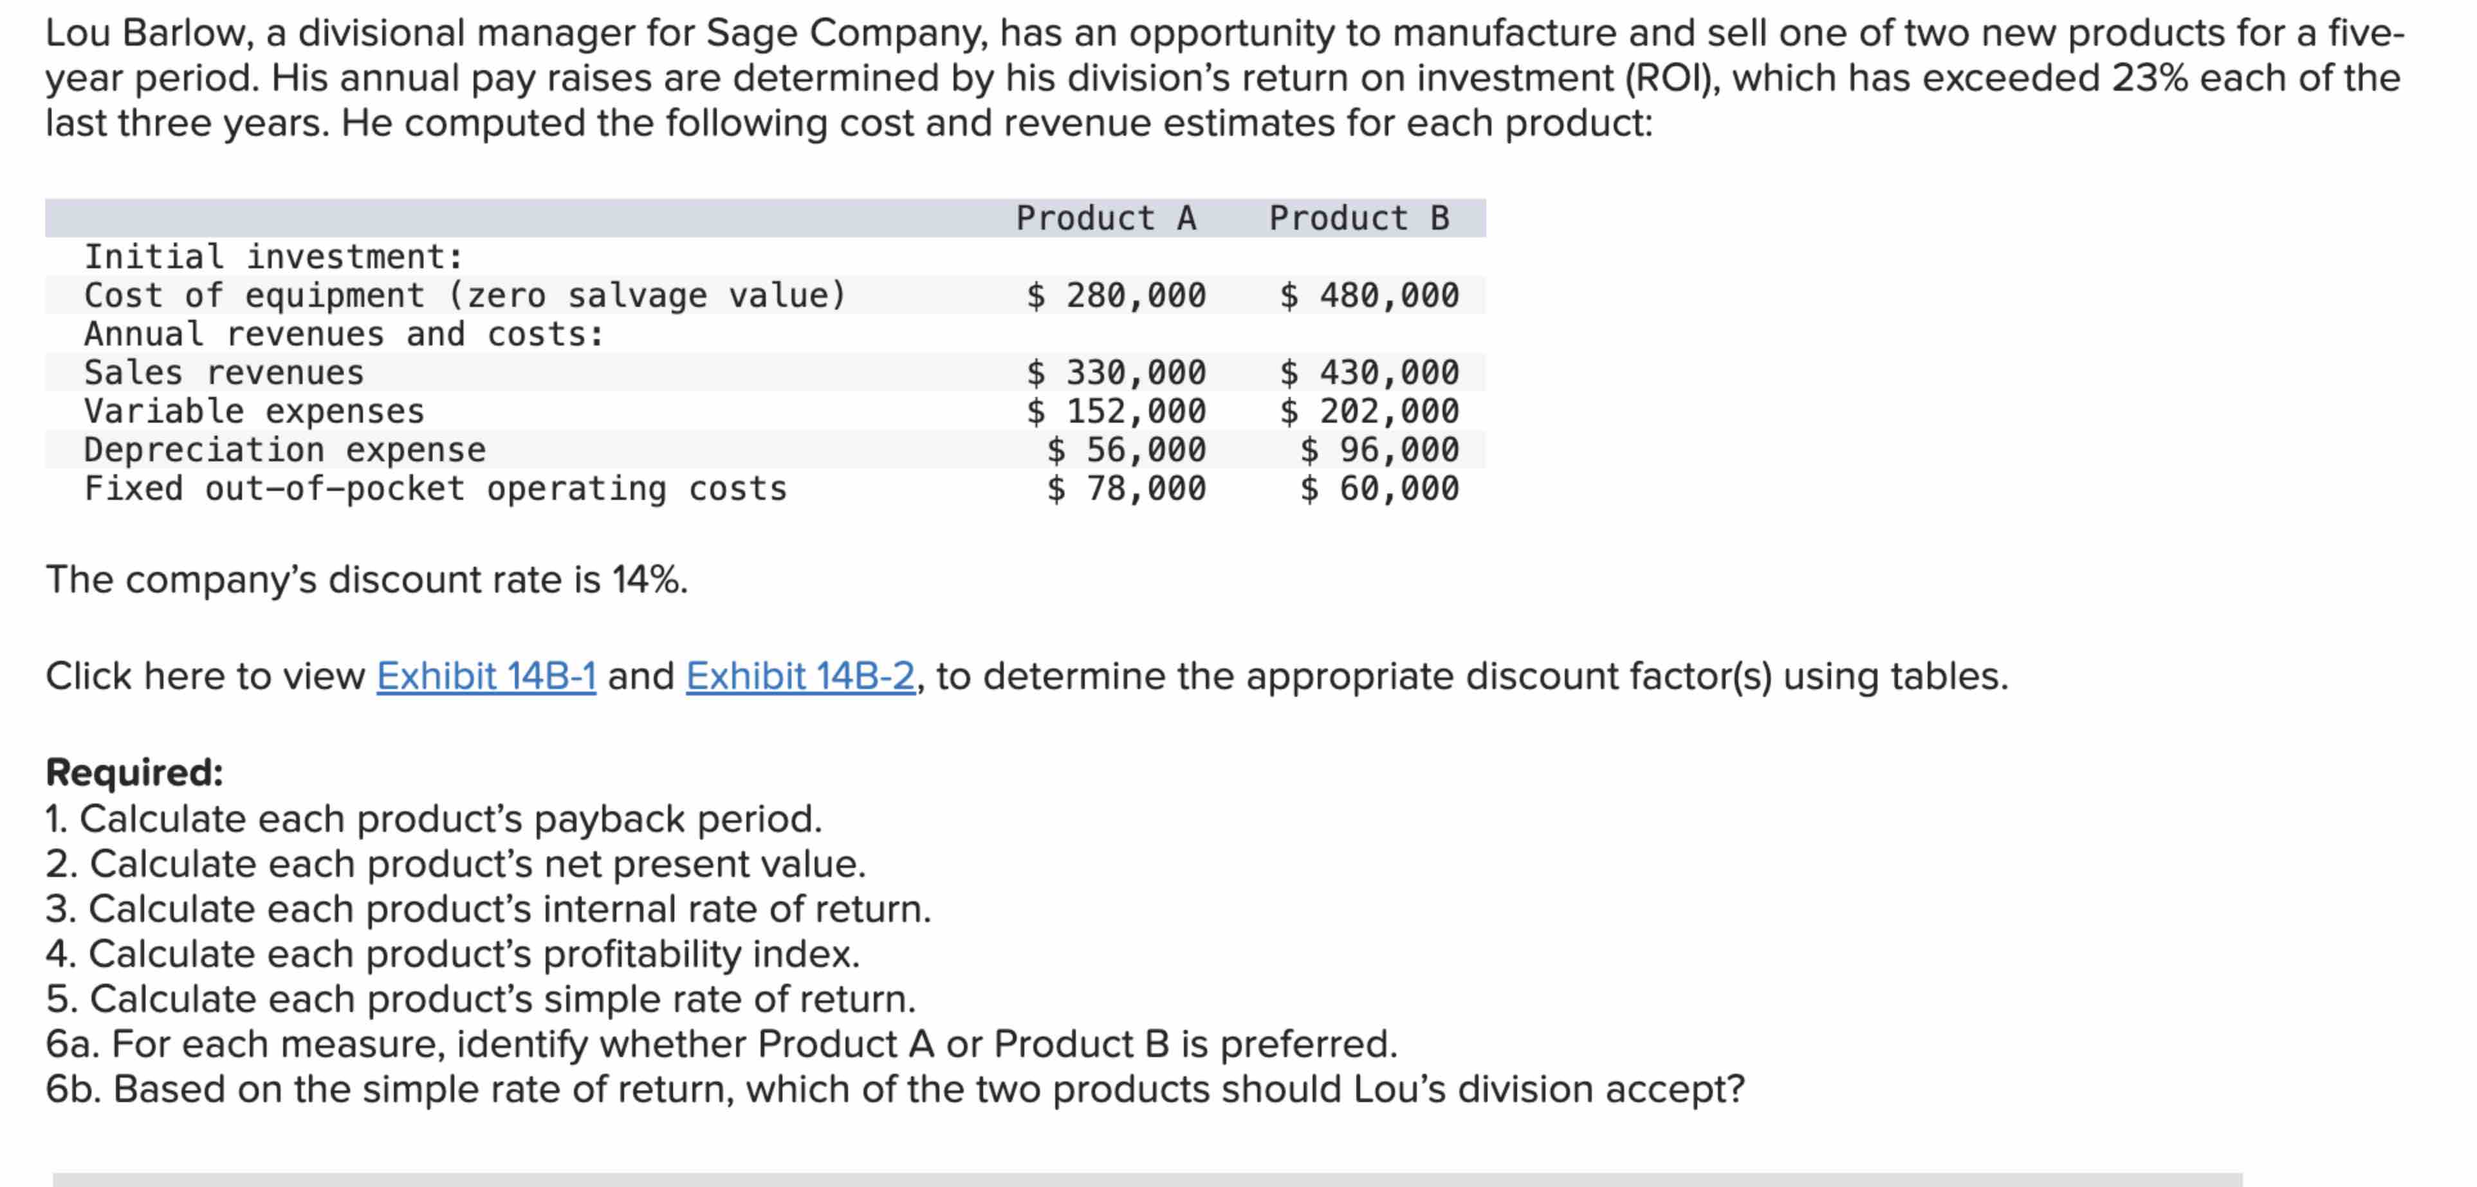The width and height of the screenshot is (2477, 1187).
Task: Click the Product B column header
Action: click(1359, 218)
